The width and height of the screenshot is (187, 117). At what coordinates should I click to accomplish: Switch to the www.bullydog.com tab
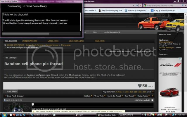111,11
